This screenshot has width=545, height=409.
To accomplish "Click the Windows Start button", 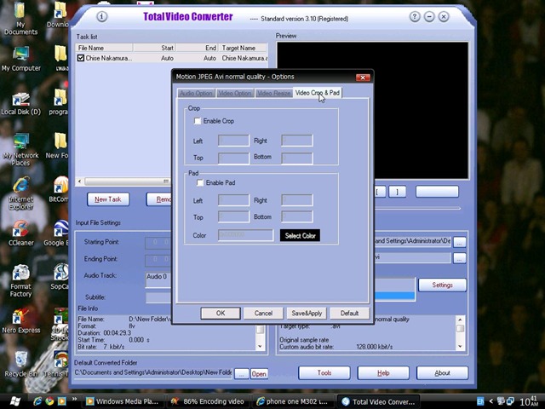I will pos(14,401).
